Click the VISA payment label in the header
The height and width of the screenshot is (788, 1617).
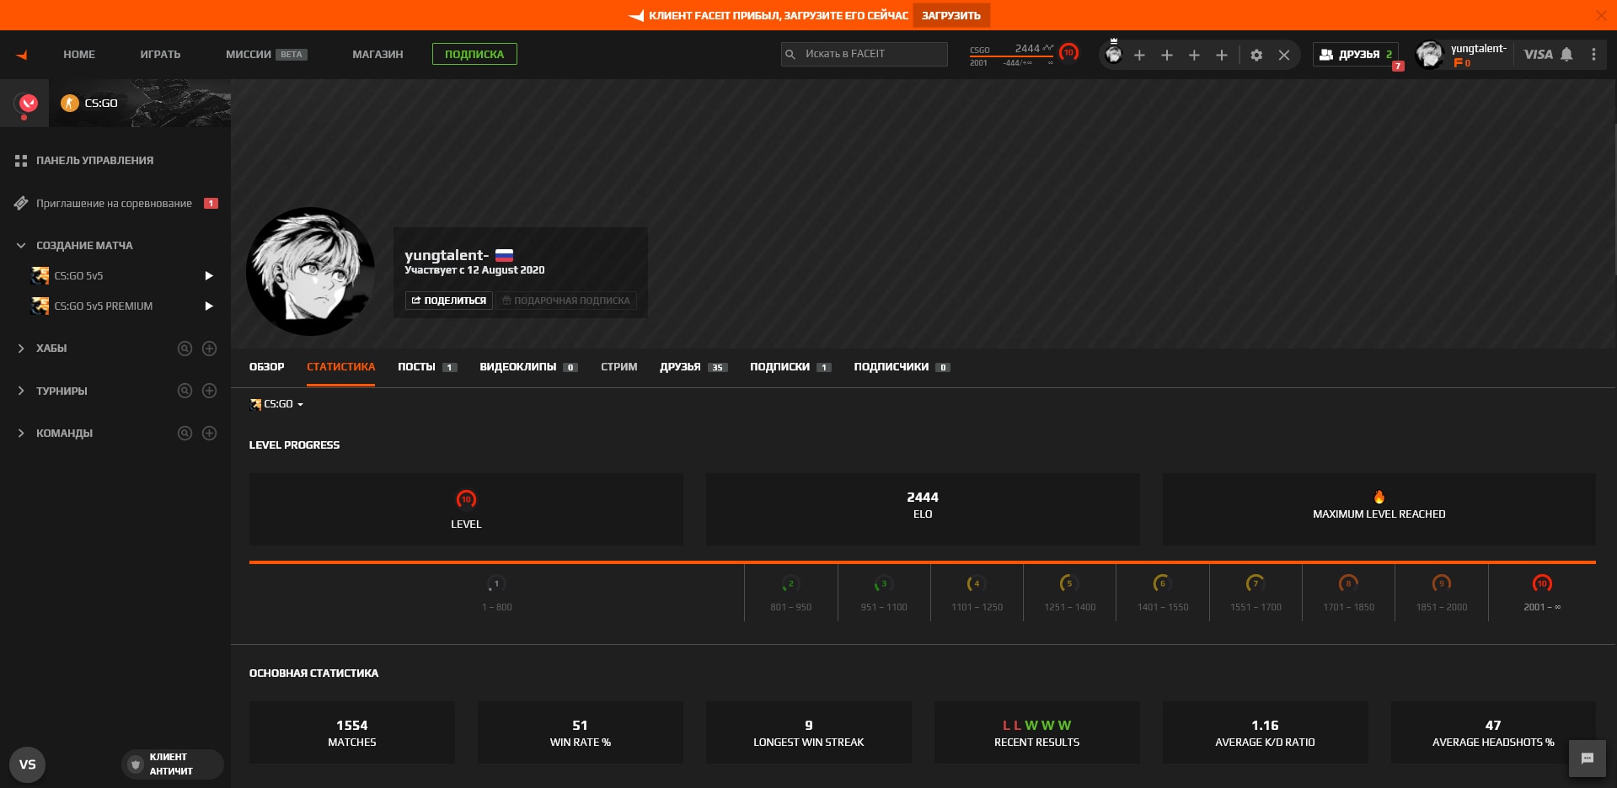pyautogui.click(x=1538, y=55)
